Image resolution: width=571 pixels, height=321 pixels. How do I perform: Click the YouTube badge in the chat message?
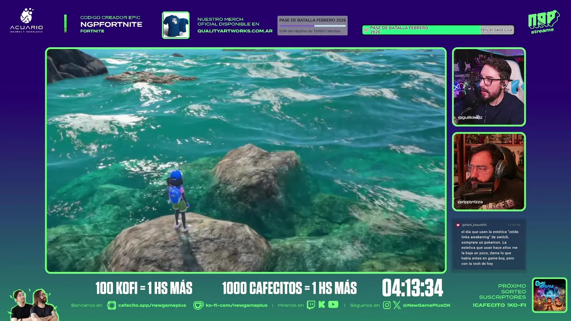[458, 225]
